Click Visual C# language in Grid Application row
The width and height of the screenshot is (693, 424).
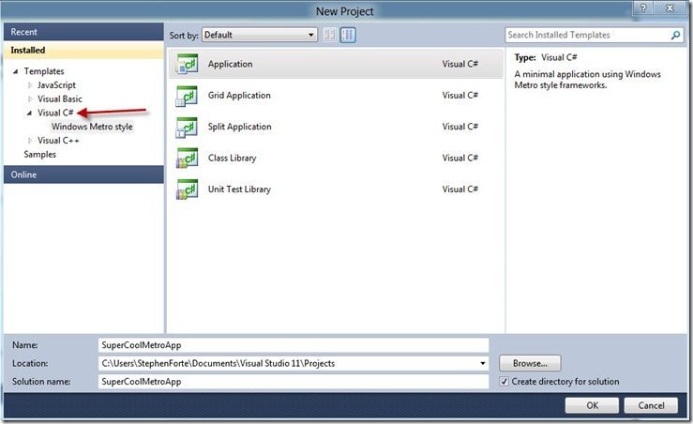[x=460, y=96]
